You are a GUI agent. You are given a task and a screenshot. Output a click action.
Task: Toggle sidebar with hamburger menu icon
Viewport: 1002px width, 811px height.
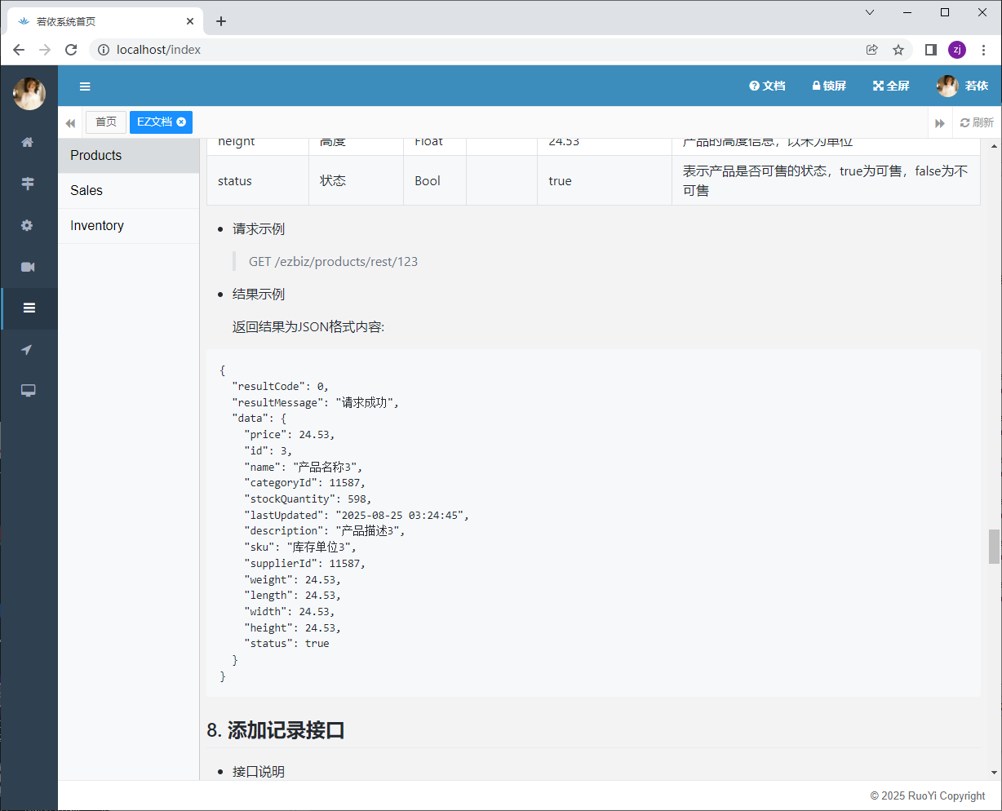(85, 86)
